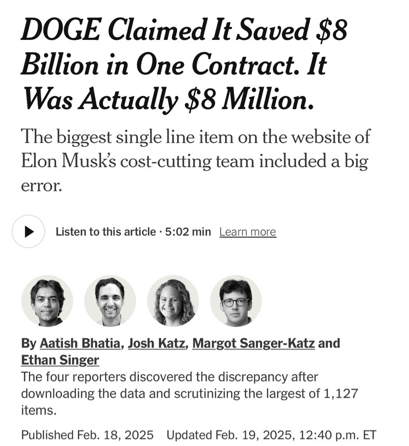The image size is (409, 446).
Task: Click the subheadline about Elon Musk's team
Action: click(196, 161)
